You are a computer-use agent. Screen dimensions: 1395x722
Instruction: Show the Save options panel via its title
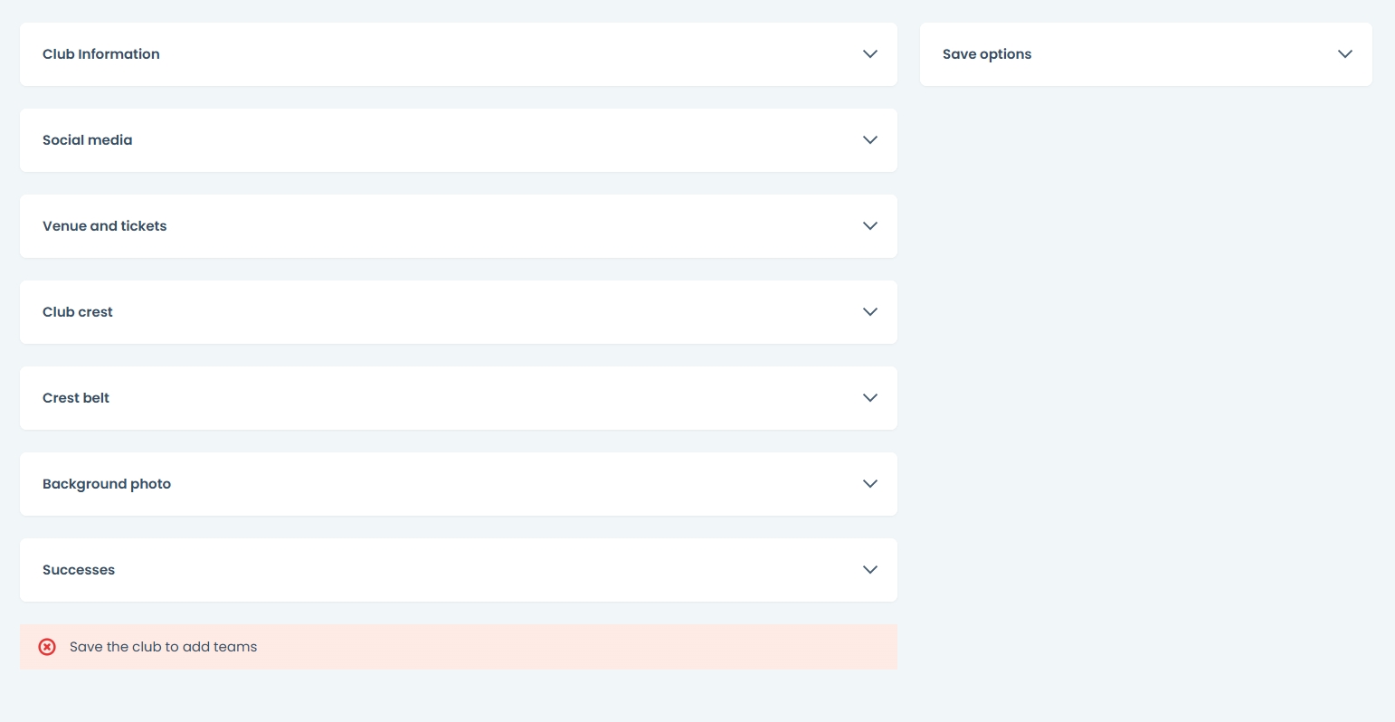[x=987, y=54]
